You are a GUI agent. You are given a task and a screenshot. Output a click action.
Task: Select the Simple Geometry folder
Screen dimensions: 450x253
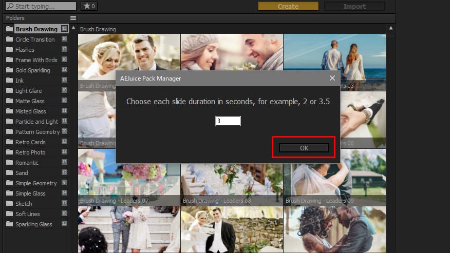(x=36, y=183)
